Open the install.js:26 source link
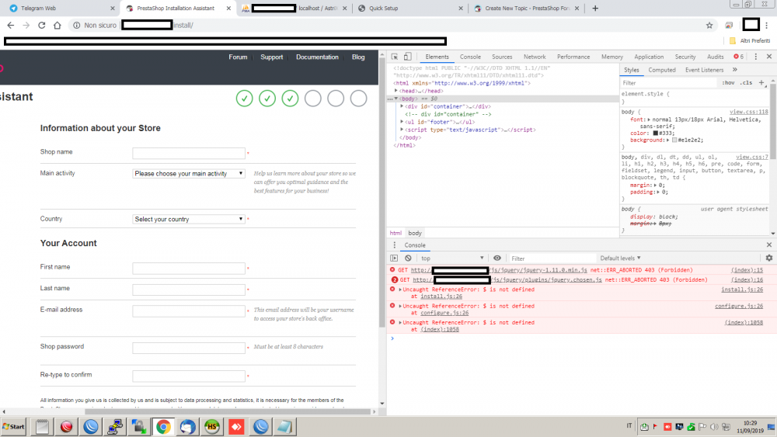 742,290
